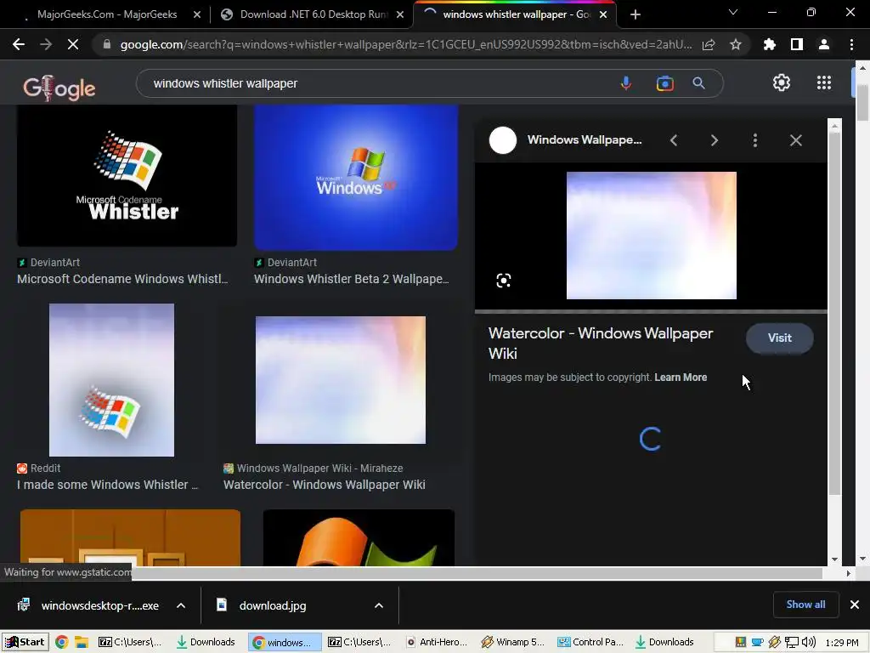
Task: Open Watercolor - Windows Wallpaper Wiki result link
Action: point(324,485)
